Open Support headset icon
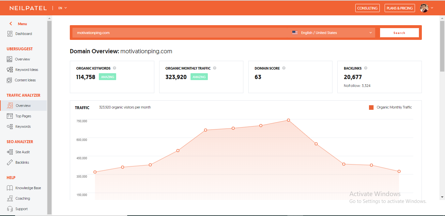 click(x=10, y=209)
